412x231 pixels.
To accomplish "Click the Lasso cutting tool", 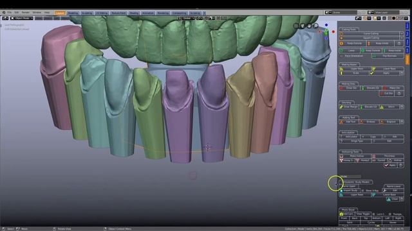I will pos(350,50).
